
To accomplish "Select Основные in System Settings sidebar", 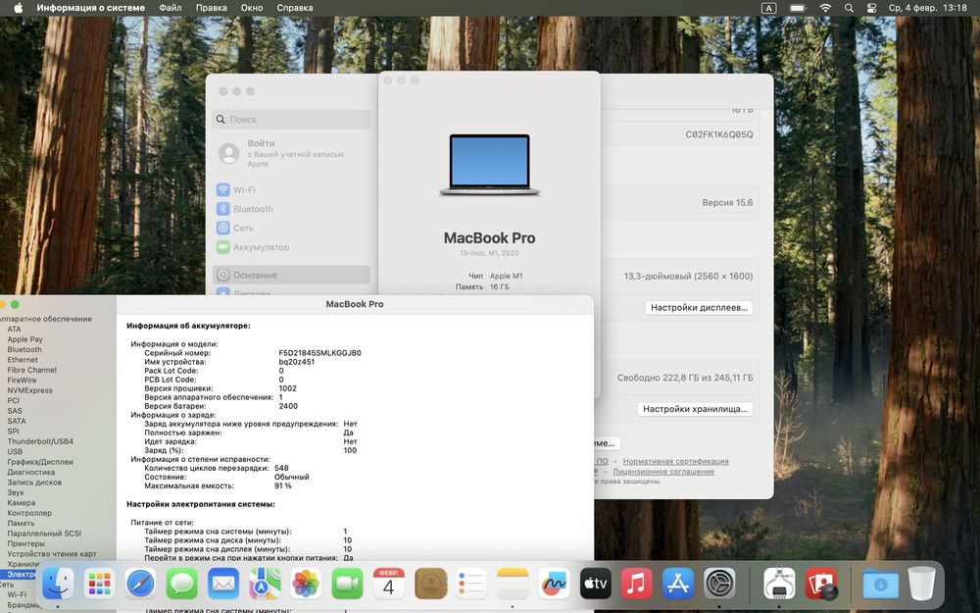I will click(x=291, y=275).
